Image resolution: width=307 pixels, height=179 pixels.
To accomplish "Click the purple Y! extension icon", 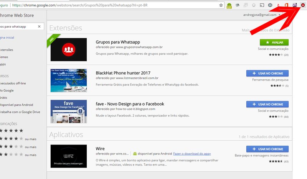I will pos(294,5).
